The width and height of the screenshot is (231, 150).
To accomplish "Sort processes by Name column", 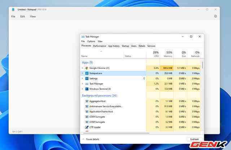I will [x=102, y=55].
